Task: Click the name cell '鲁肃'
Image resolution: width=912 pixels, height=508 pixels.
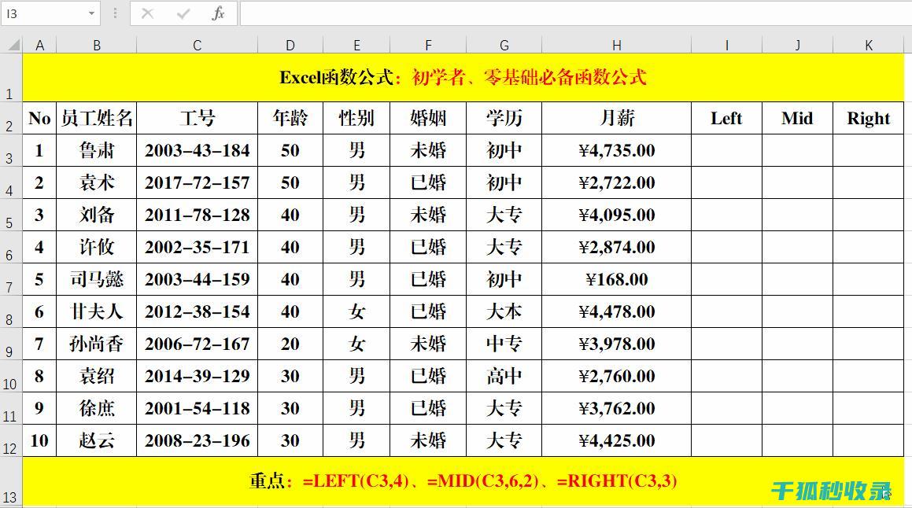Action: (x=97, y=150)
